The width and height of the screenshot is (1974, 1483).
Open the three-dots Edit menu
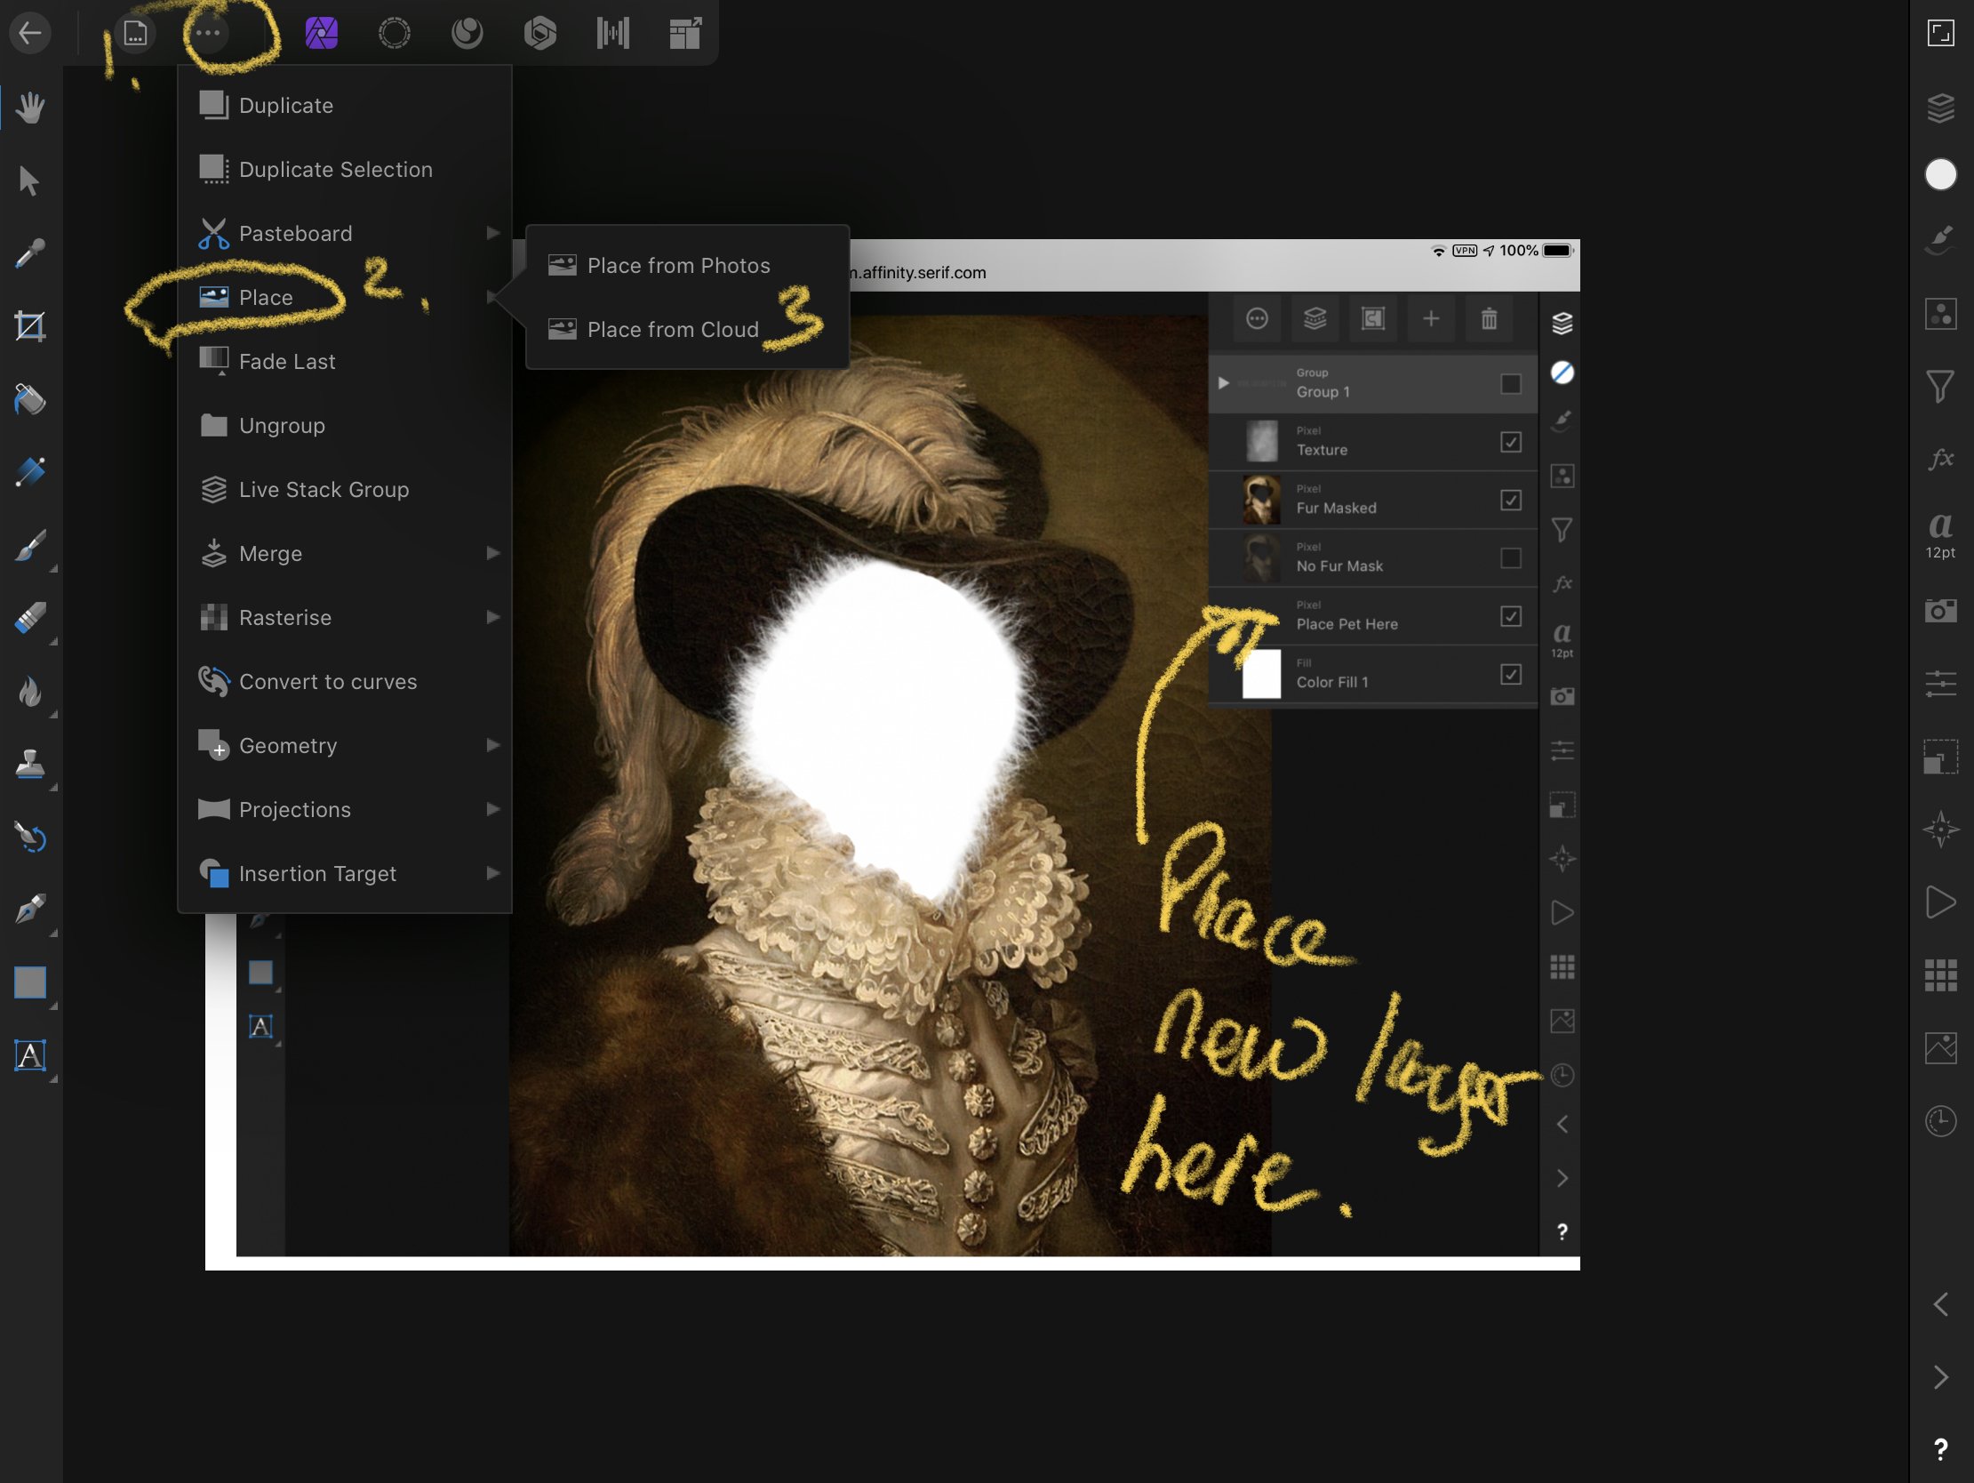[207, 33]
